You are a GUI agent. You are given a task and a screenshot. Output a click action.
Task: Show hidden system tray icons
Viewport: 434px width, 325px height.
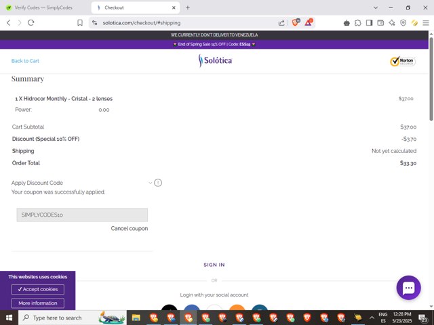tap(372, 318)
